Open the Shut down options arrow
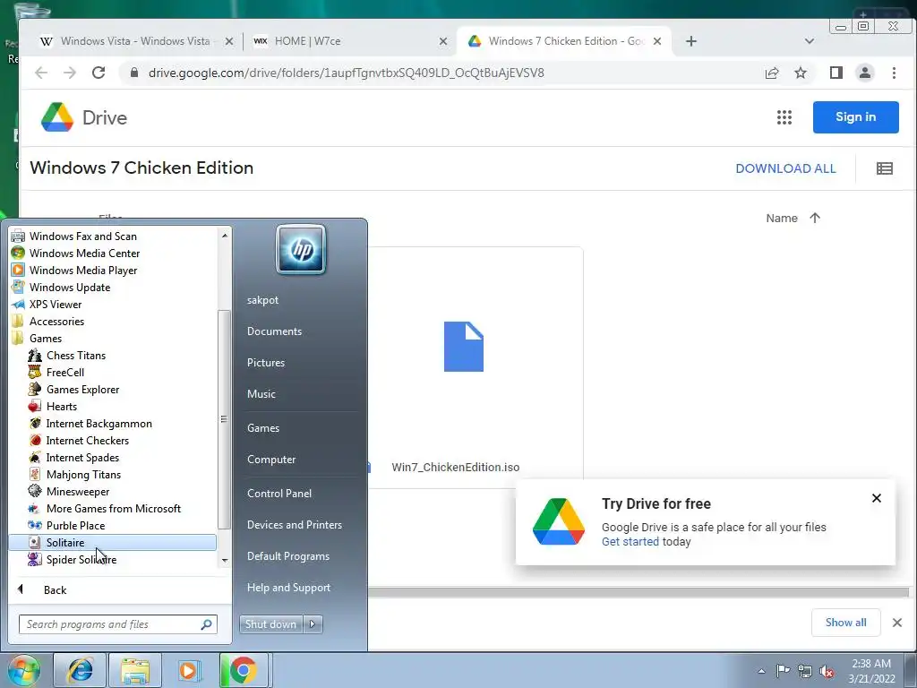Screen dimensions: 917x688 pyautogui.click(x=313, y=624)
